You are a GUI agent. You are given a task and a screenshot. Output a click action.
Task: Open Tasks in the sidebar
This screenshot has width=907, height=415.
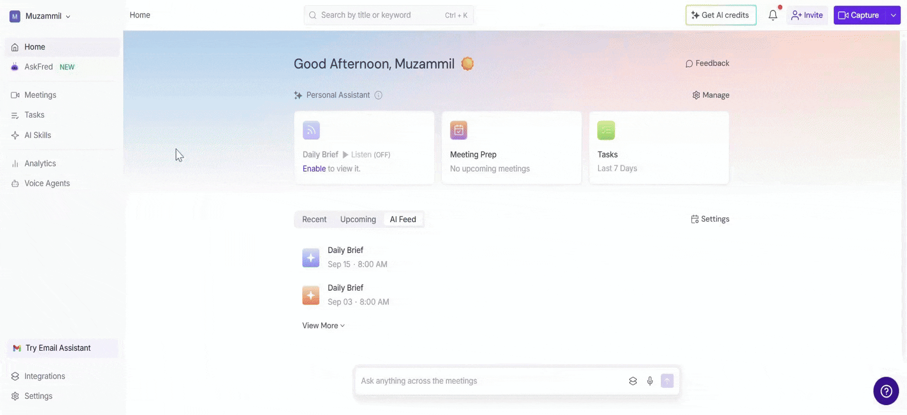coord(62,115)
